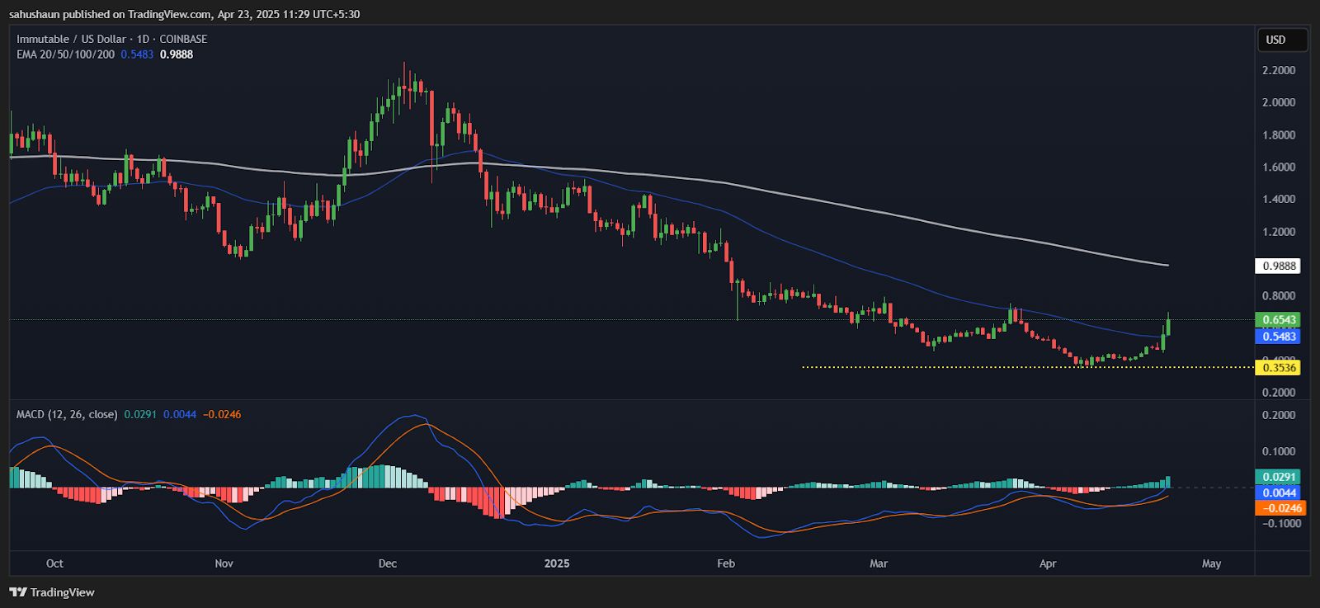Click the Nov label on the time axis
The height and width of the screenshot is (608, 1320).
tap(224, 563)
